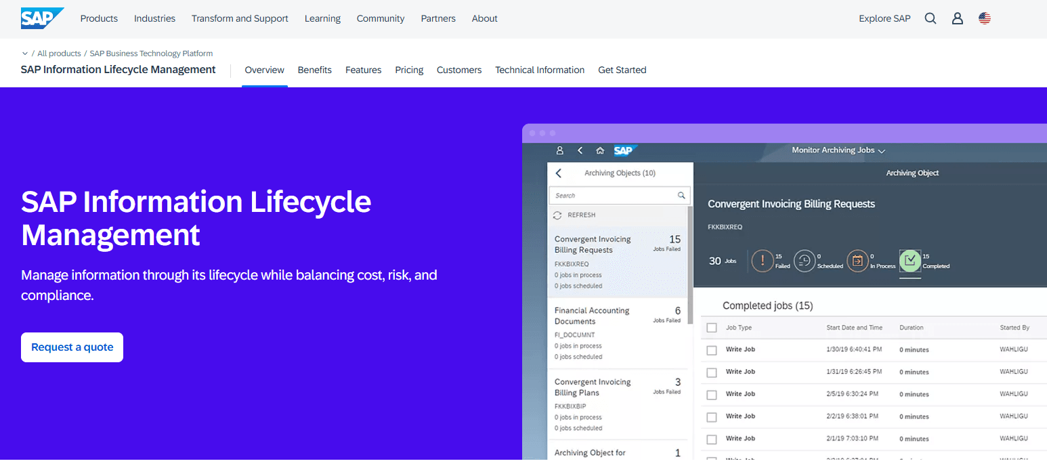
Task: Sort by the Job Type column header
Action: point(739,328)
